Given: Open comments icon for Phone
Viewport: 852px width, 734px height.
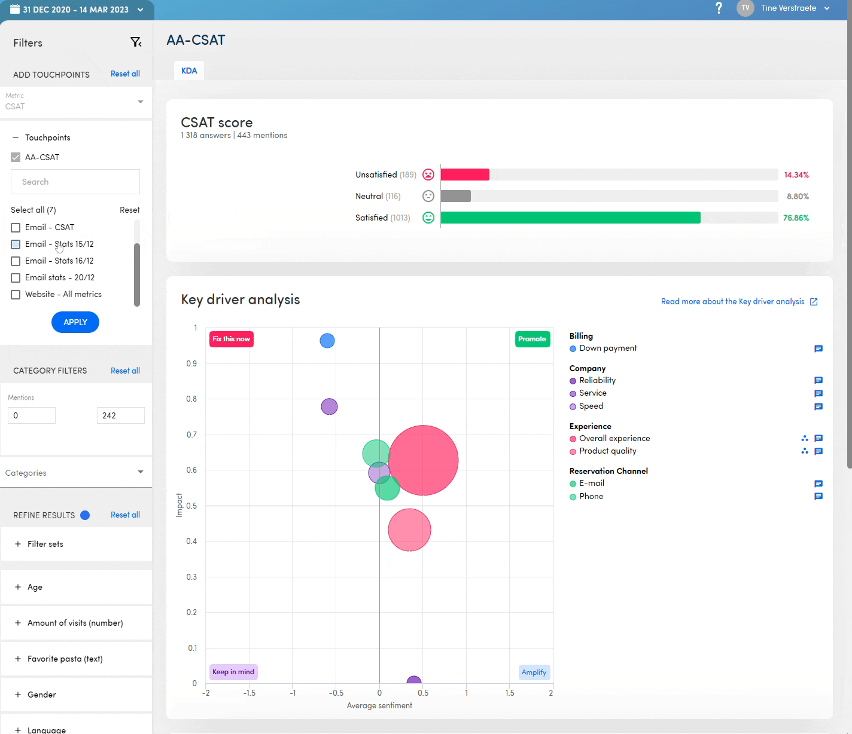Looking at the screenshot, I should 818,497.
